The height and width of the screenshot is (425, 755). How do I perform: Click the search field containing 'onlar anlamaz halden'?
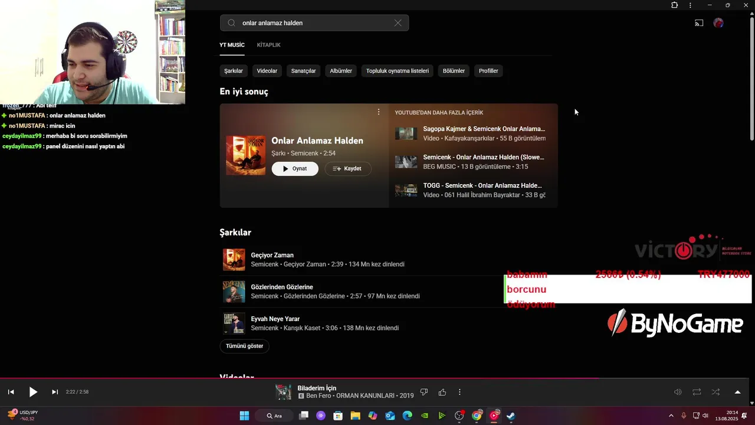[314, 23]
